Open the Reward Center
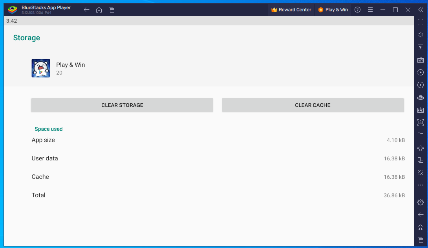The image size is (428, 248). click(291, 10)
